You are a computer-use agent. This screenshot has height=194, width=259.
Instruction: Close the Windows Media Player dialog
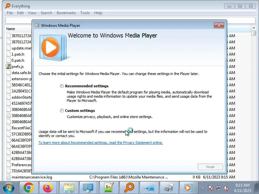pyautogui.click(x=219, y=25)
